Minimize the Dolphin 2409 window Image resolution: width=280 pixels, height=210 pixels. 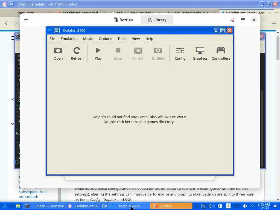pyautogui.click(x=217, y=30)
